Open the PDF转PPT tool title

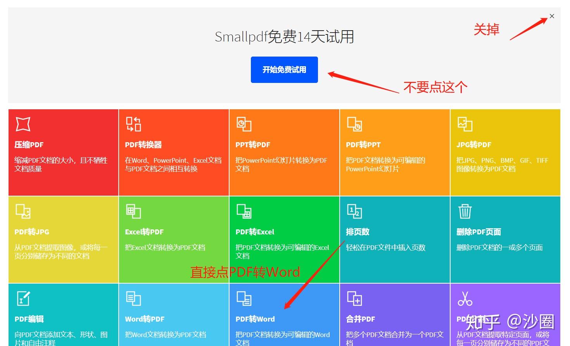coord(363,145)
